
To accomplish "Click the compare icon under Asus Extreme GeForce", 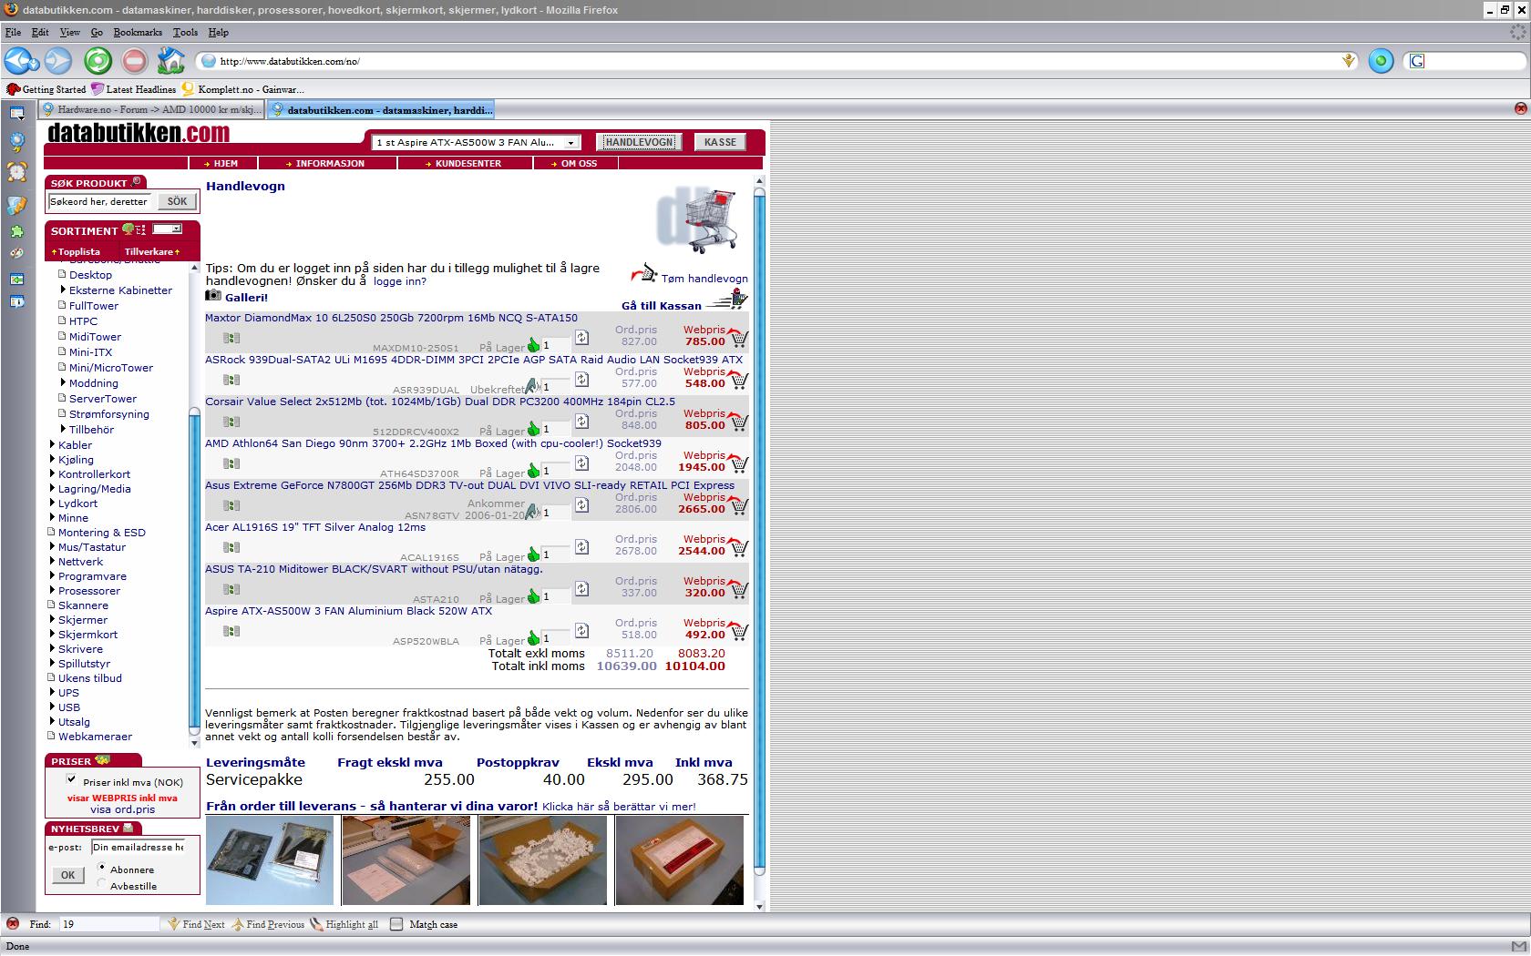I will point(231,505).
